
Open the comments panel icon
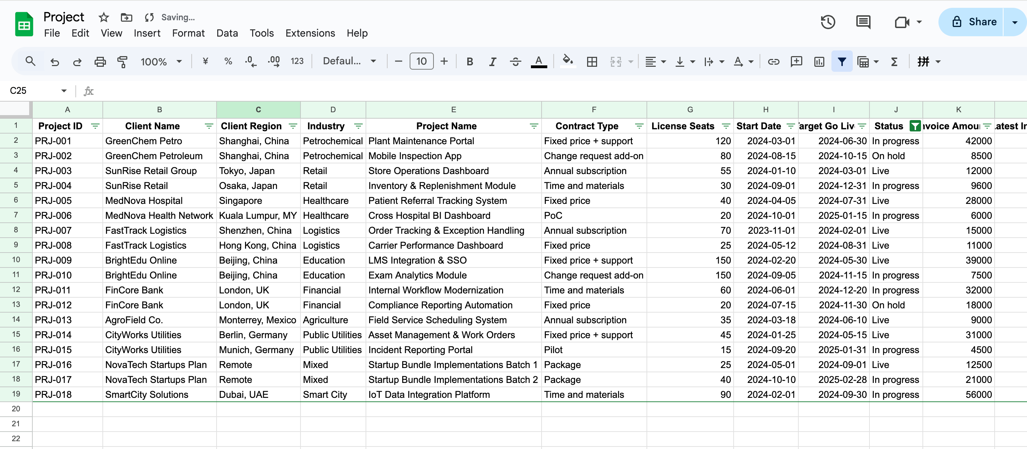(863, 22)
